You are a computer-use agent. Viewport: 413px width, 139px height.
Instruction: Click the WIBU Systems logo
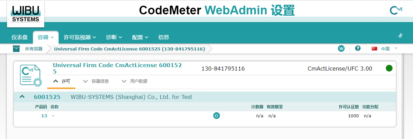tap(26, 14)
